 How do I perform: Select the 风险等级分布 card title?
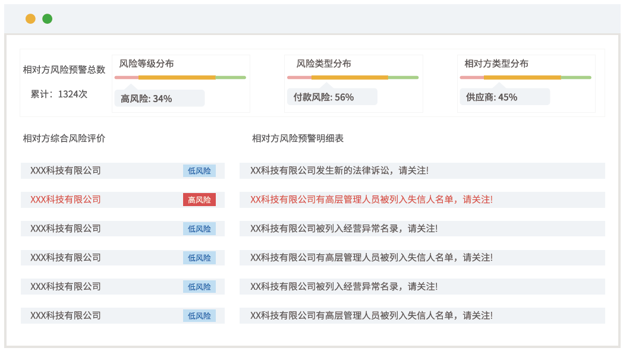146,64
